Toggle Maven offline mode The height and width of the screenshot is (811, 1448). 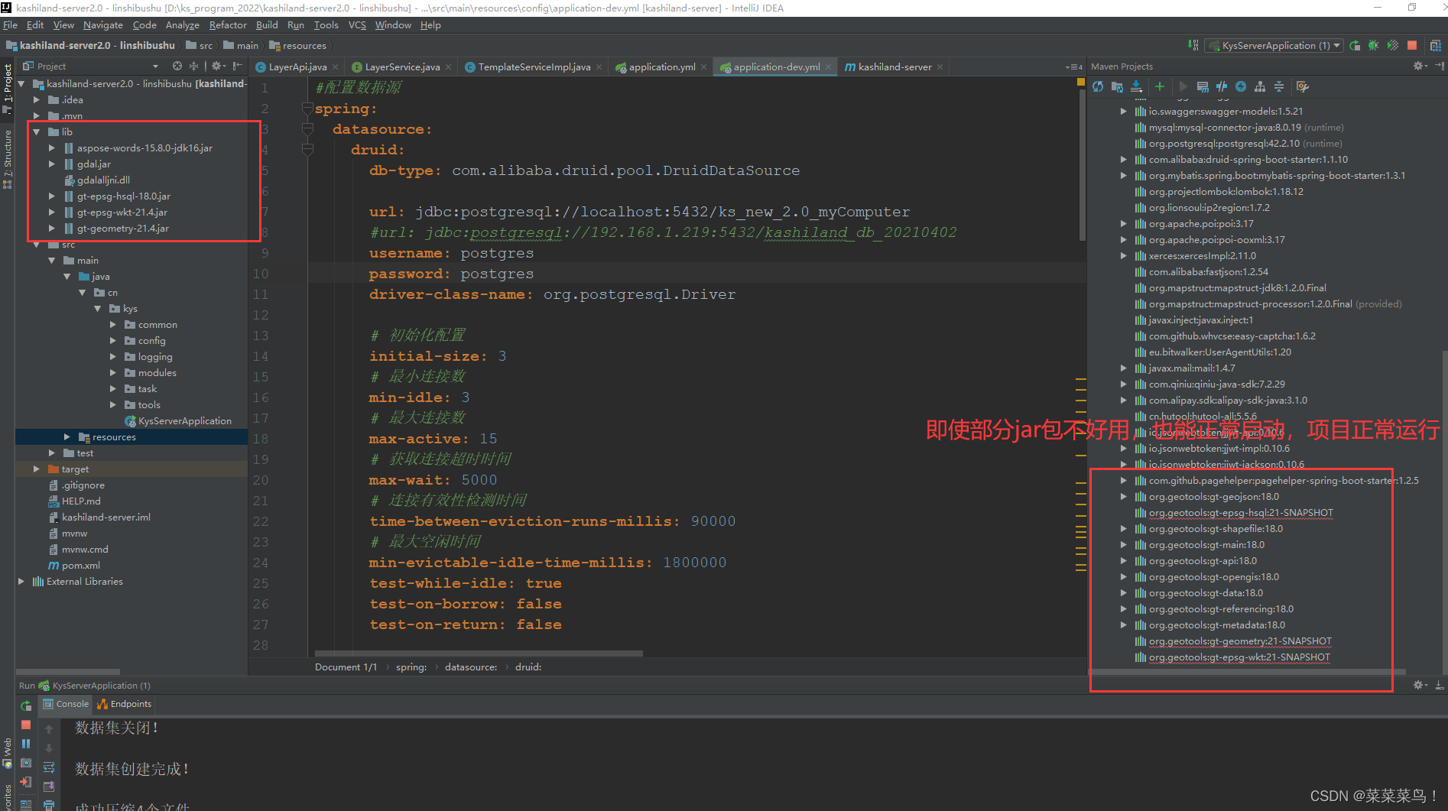[x=1222, y=86]
